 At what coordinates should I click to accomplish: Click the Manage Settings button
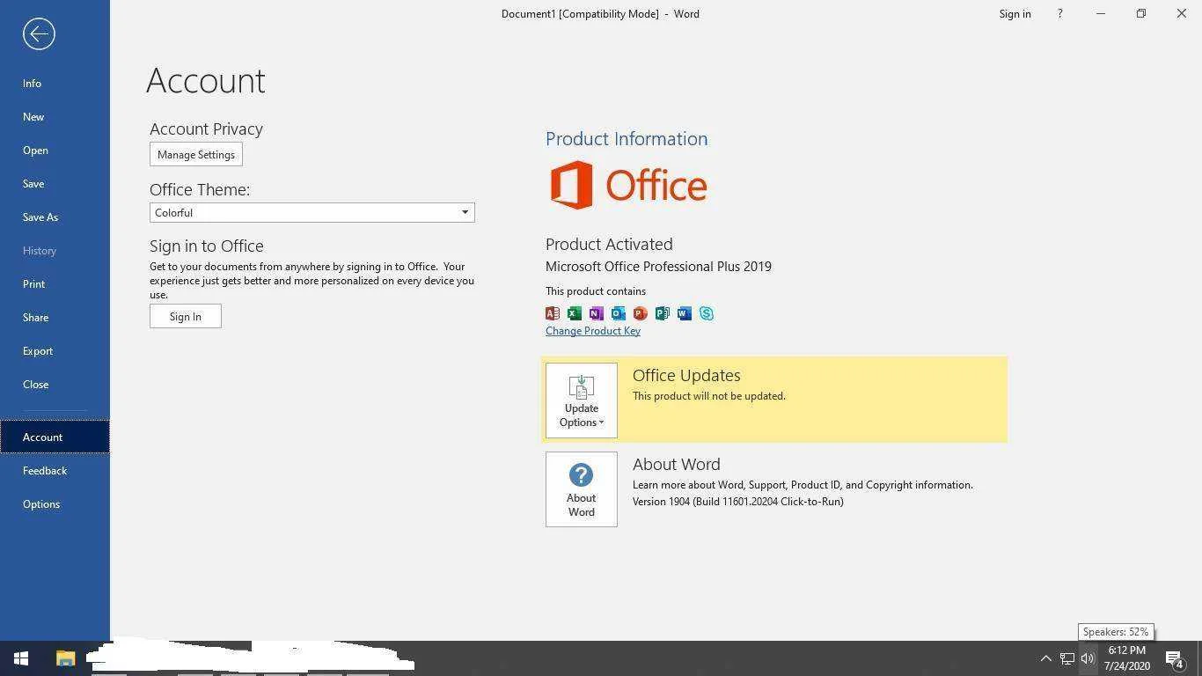pos(196,155)
